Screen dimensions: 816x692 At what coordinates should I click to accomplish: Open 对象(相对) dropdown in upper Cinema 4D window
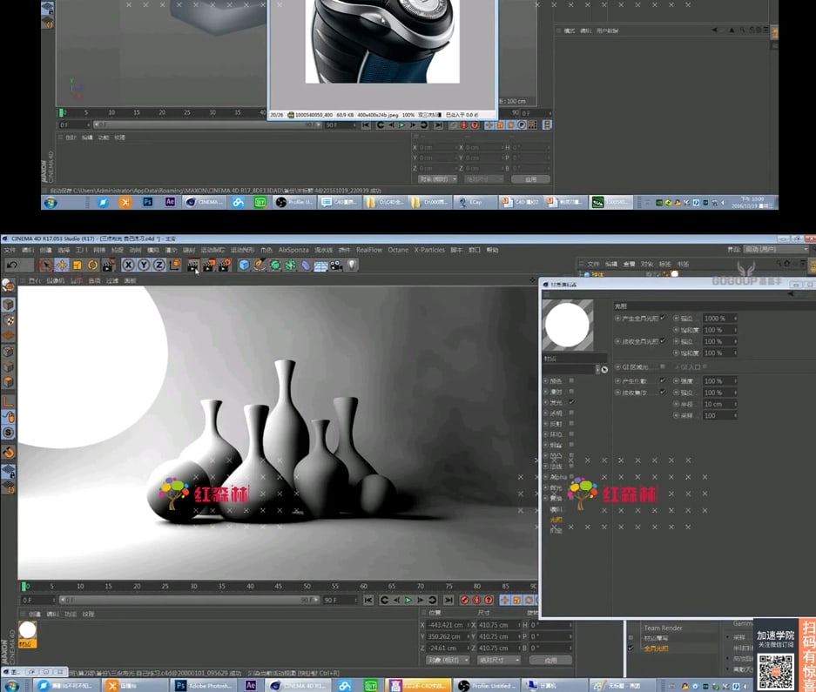click(x=437, y=179)
